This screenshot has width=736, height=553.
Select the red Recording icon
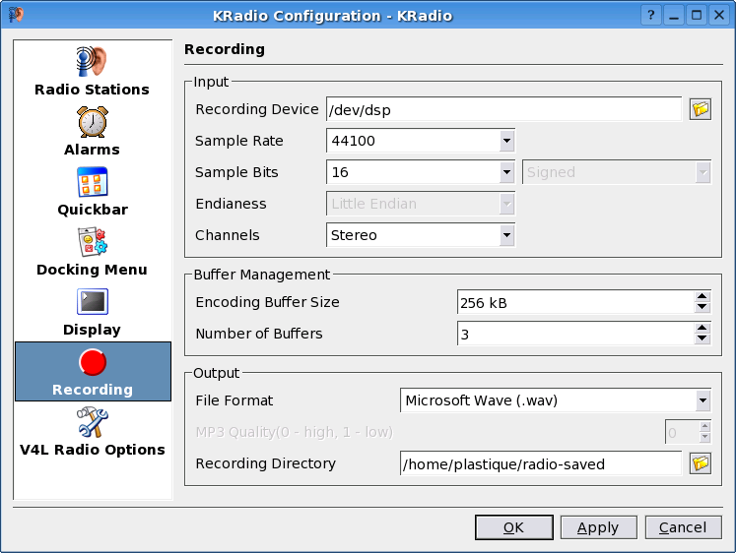point(93,362)
